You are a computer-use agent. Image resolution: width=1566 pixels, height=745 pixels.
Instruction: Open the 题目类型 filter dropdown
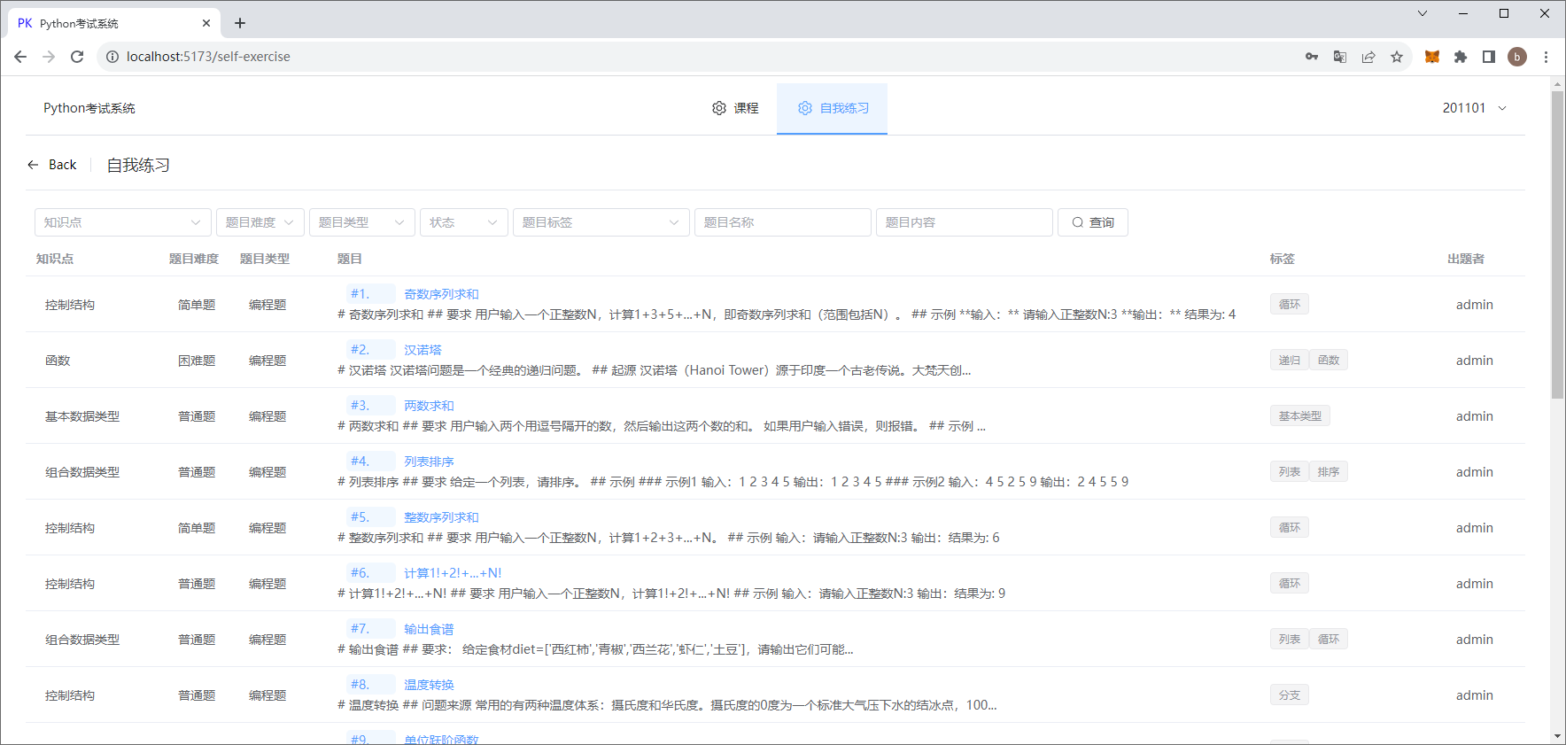362,222
